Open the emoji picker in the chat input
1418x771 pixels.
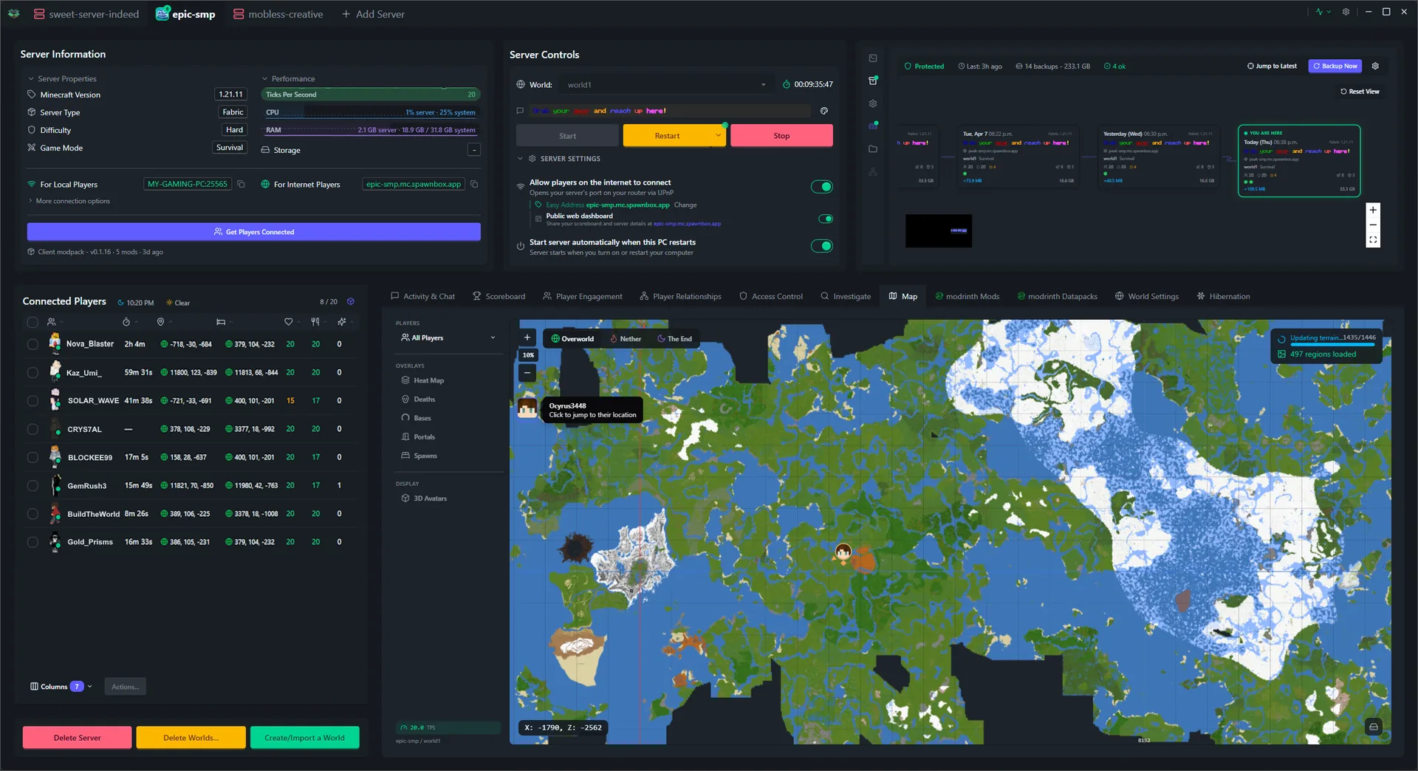coord(825,111)
